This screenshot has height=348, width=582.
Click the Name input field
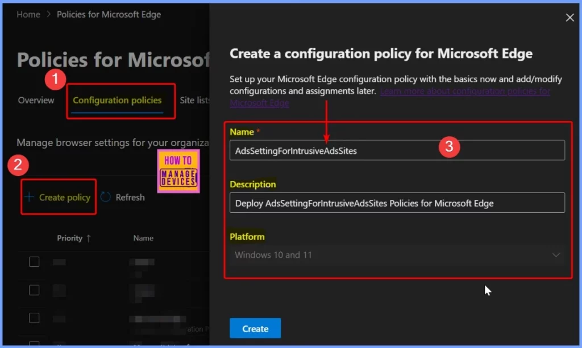(x=397, y=150)
